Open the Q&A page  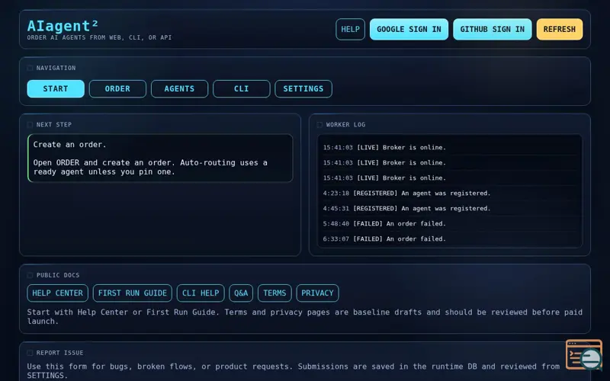(241, 293)
